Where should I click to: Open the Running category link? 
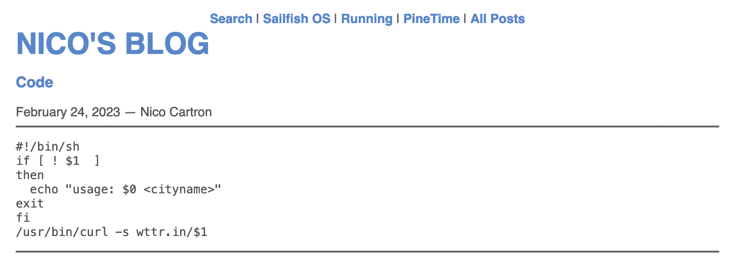pos(367,19)
